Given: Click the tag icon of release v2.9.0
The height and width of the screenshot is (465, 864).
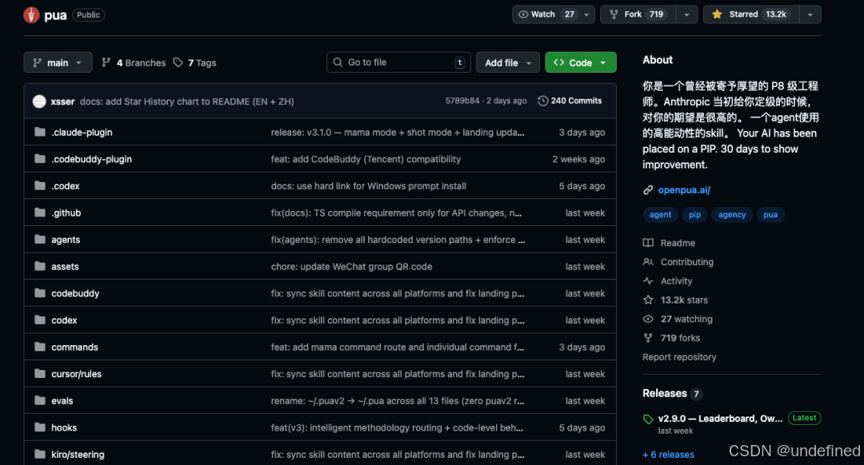Looking at the screenshot, I should click(x=648, y=419).
